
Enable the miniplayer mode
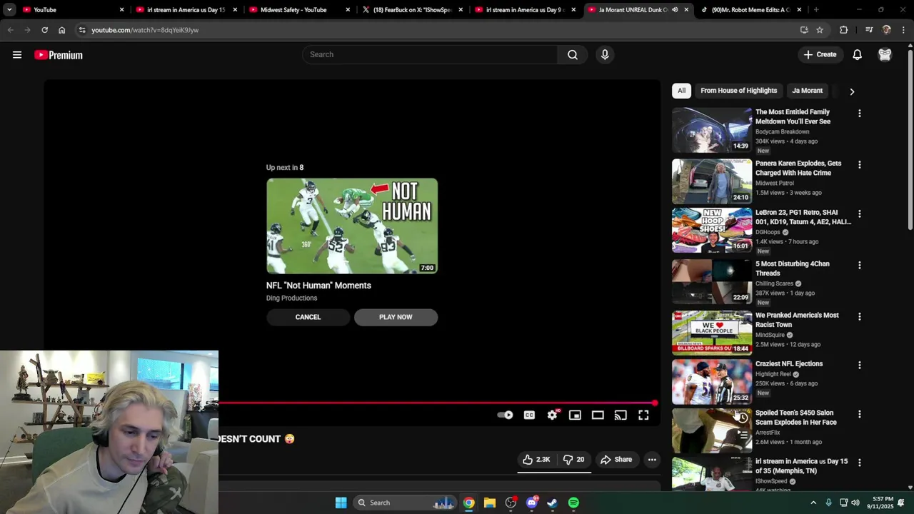[575, 415]
